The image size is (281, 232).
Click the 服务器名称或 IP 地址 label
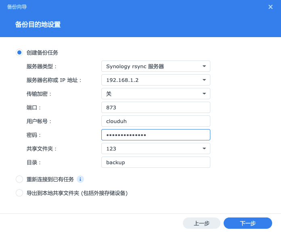pos(54,80)
